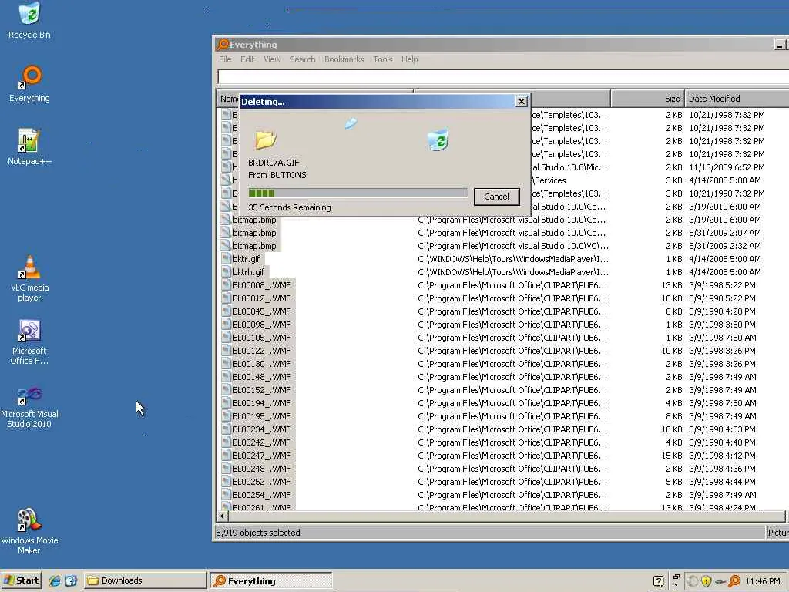Select the bktrh.gif file row
Screen dimensions: 789x592
click(x=502, y=272)
